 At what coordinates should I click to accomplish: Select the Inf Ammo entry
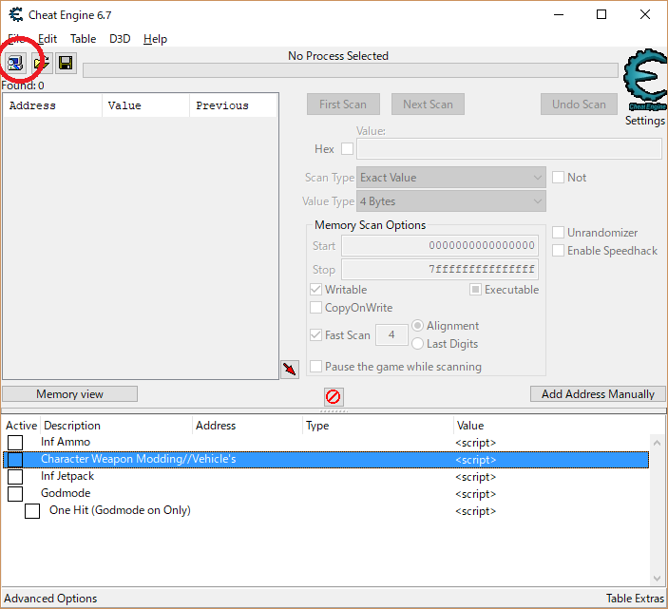[66, 442]
